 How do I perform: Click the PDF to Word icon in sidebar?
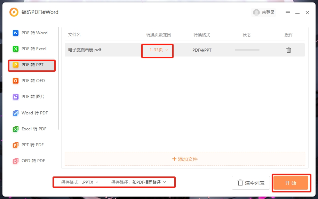click(x=15, y=33)
